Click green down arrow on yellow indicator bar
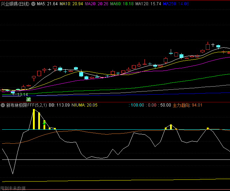This screenshot has width=230, height=191. coord(44,123)
